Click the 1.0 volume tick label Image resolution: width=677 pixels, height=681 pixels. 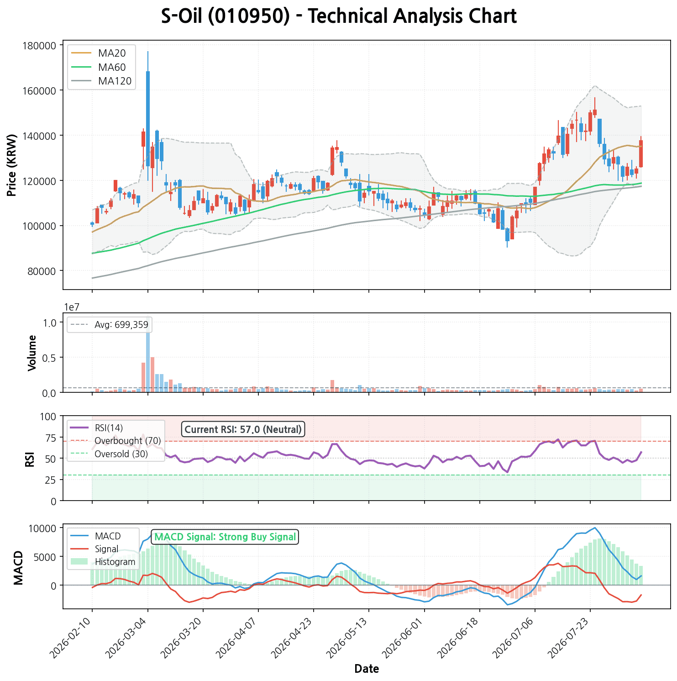pyautogui.click(x=49, y=322)
